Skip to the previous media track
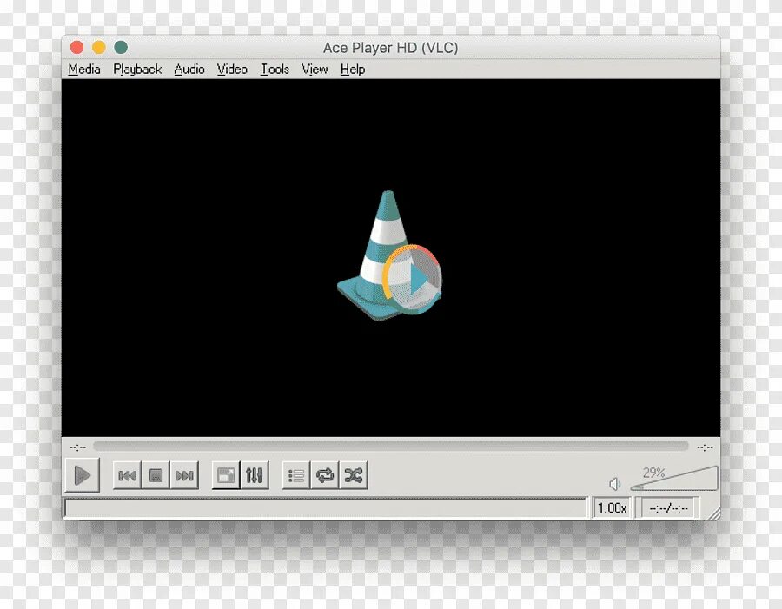The width and height of the screenshot is (782, 609). click(127, 475)
